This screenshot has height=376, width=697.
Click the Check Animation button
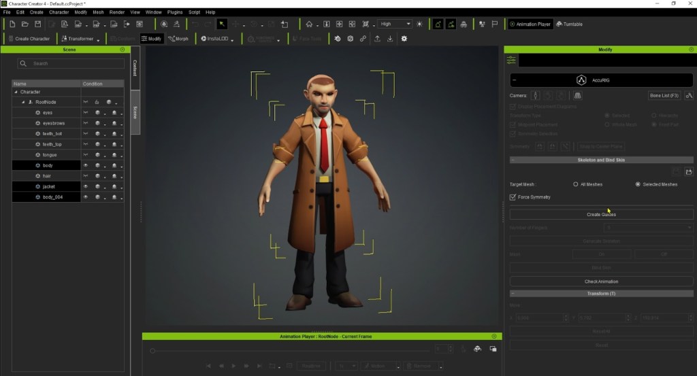point(601,281)
